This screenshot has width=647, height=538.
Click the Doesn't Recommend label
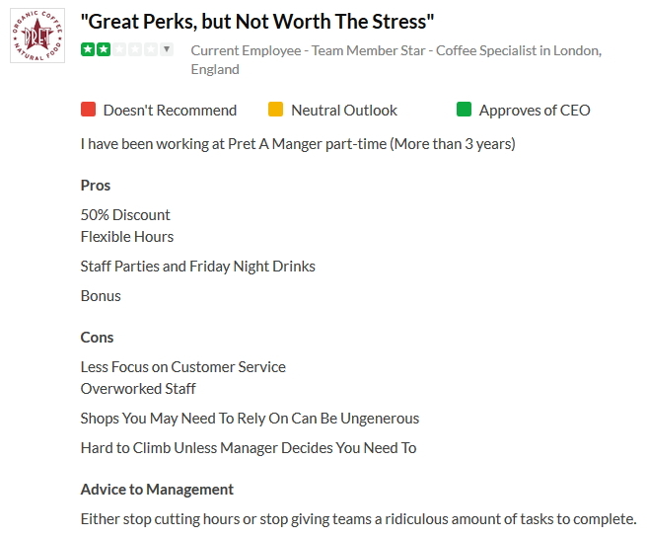point(170,111)
